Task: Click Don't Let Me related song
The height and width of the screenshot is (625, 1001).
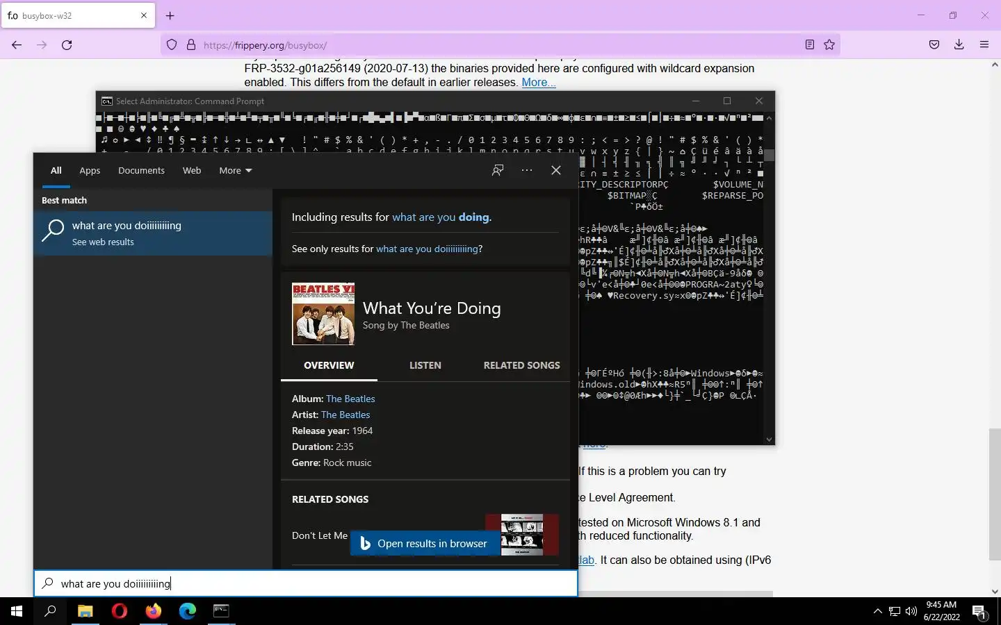Action: point(320,535)
